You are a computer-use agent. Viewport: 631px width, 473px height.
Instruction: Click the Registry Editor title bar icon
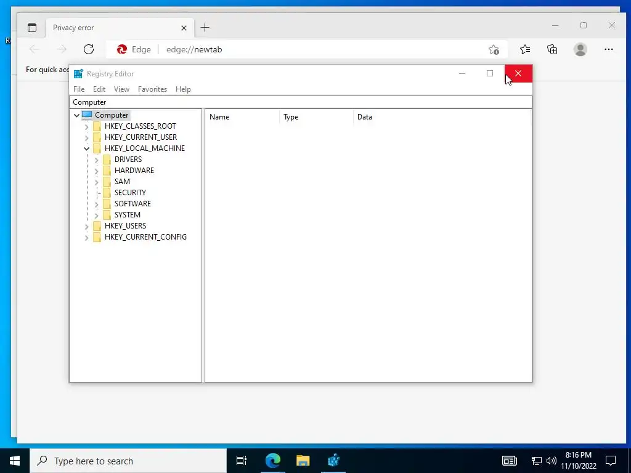(78, 74)
